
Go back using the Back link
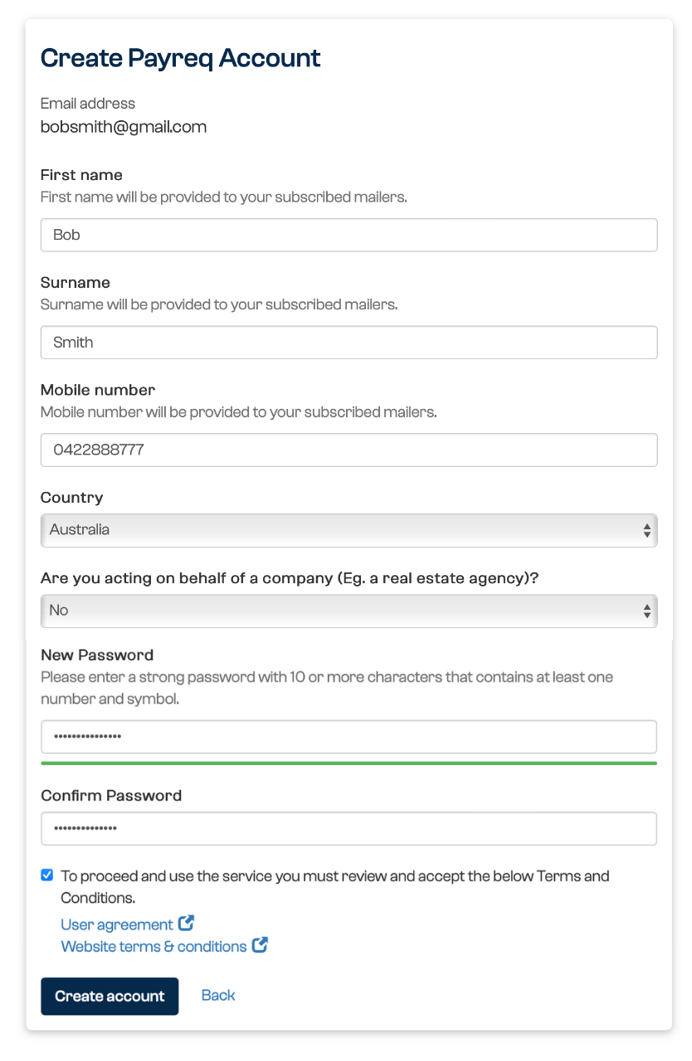(218, 995)
